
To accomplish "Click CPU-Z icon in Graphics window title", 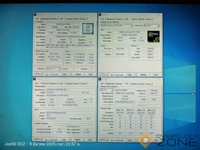I will [x=100, y=14].
